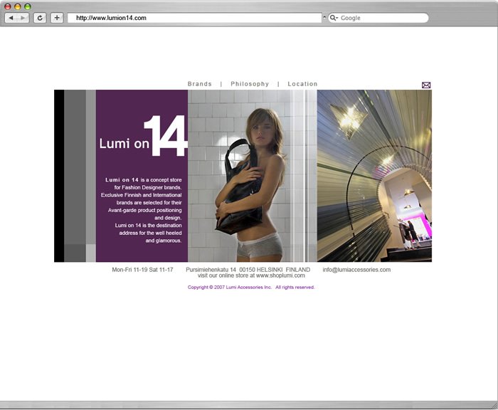Click the Lumi on 14 logo

pyautogui.click(x=143, y=136)
